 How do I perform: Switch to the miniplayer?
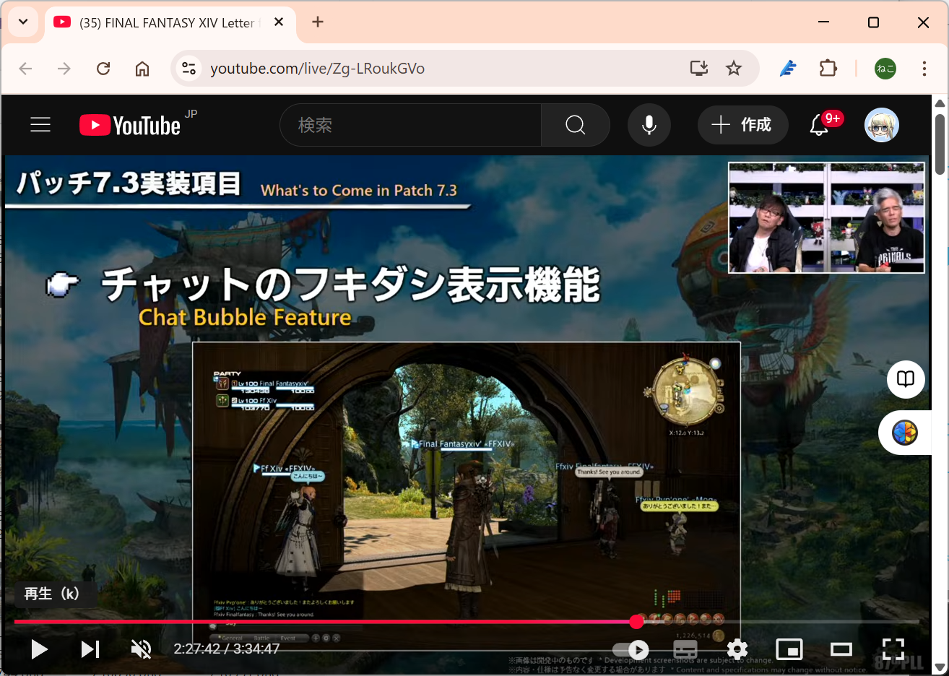tap(789, 649)
